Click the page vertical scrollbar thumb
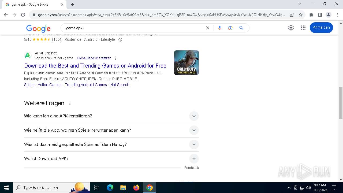The width and height of the screenshot is (343, 193). (341, 103)
